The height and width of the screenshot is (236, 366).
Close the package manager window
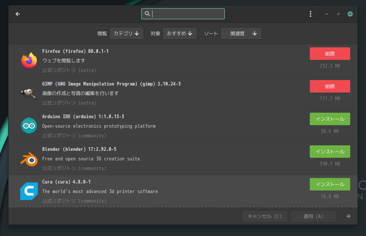click(350, 14)
